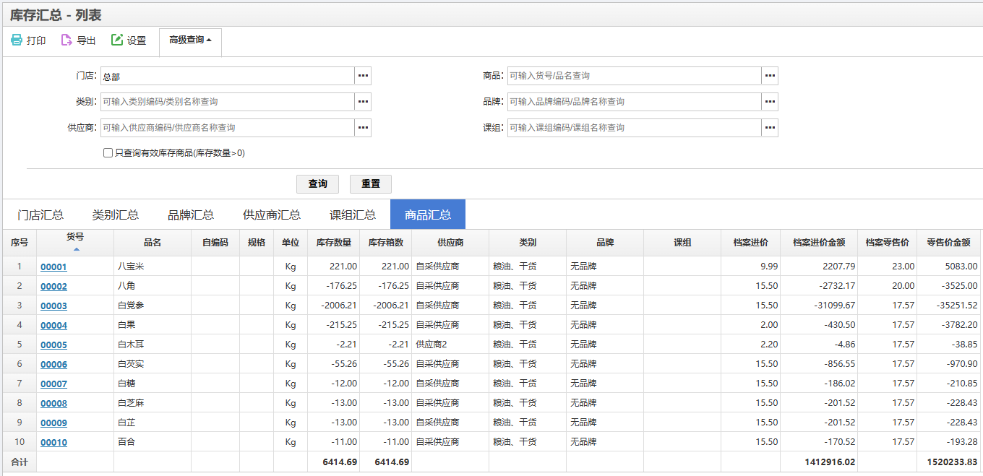Select the 八宝米 product name cell

(x=153, y=267)
